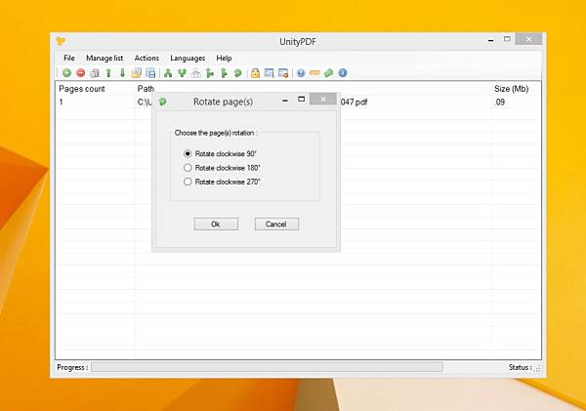The image size is (586, 411).
Task: Click the Pages count column header
Action: click(82, 89)
